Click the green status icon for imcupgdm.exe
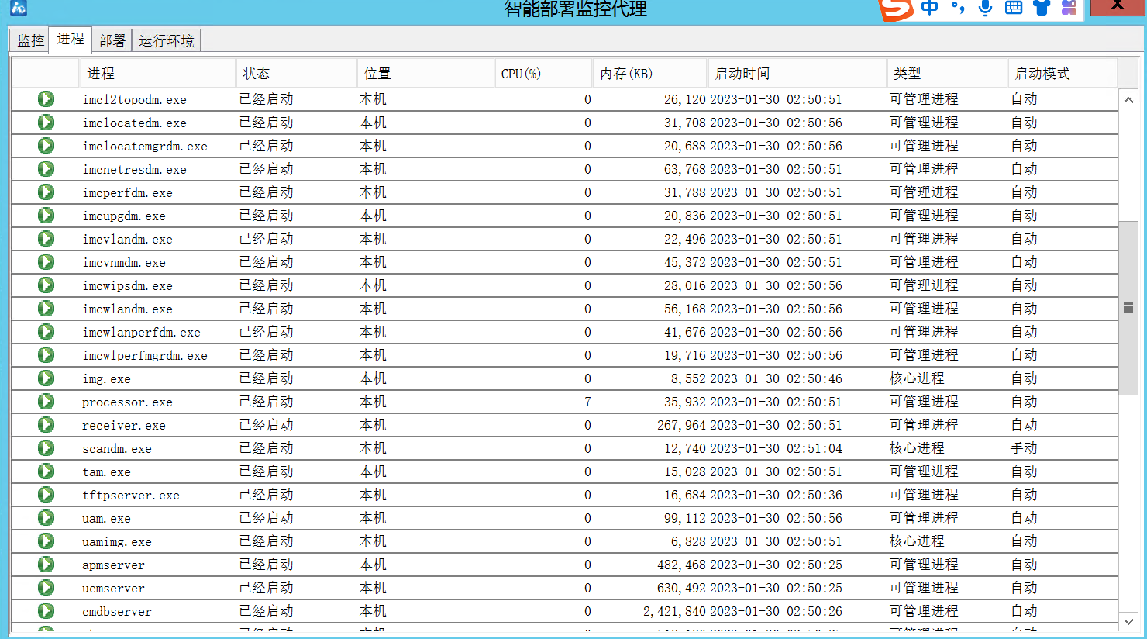This screenshot has width=1147, height=639. pyautogui.click(x=46, y=215)
